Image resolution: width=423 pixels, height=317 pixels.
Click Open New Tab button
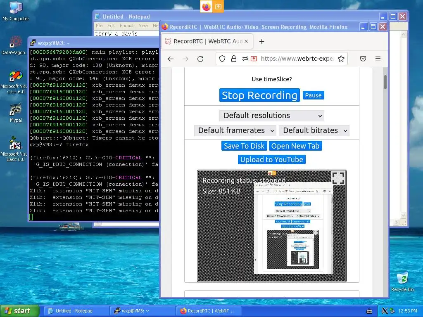[x=295, y=146]
